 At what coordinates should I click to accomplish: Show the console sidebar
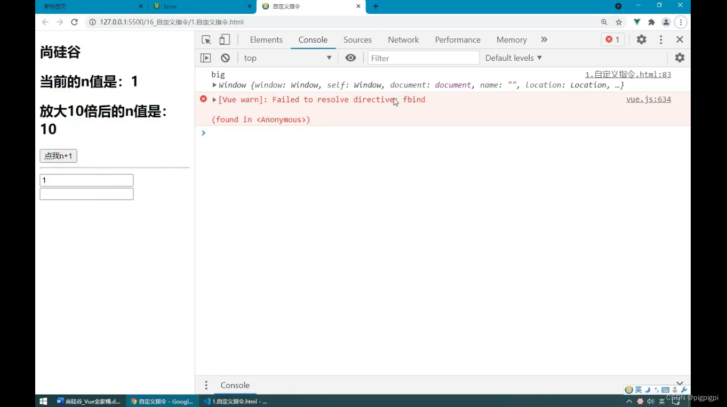(206, 58)
